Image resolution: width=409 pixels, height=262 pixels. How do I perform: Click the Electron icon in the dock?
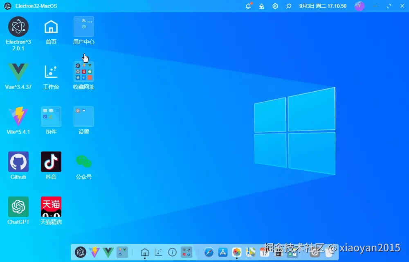(81, 252)
